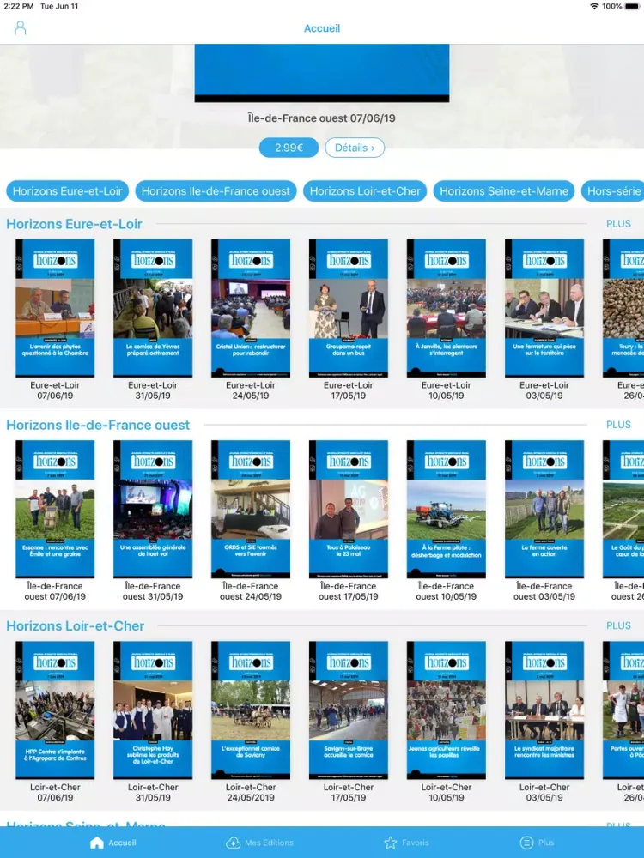Viewport: 644px width, 858px height.
Task: Open Loir-et-Cher 07/06/19 issue cover
Action: click(55, 710)
